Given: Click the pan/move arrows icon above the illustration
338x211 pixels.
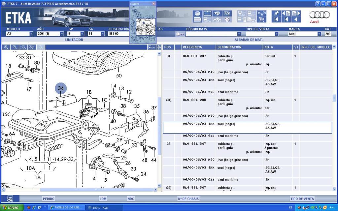Looking at the screenshot, I should [x=159, y=47].
